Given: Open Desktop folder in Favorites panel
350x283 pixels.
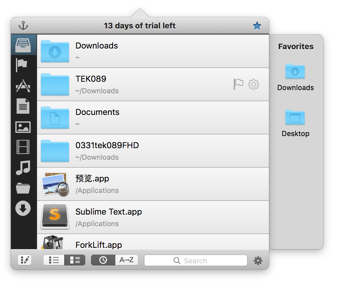Looking at the screenshot, I should coord(295,123).
